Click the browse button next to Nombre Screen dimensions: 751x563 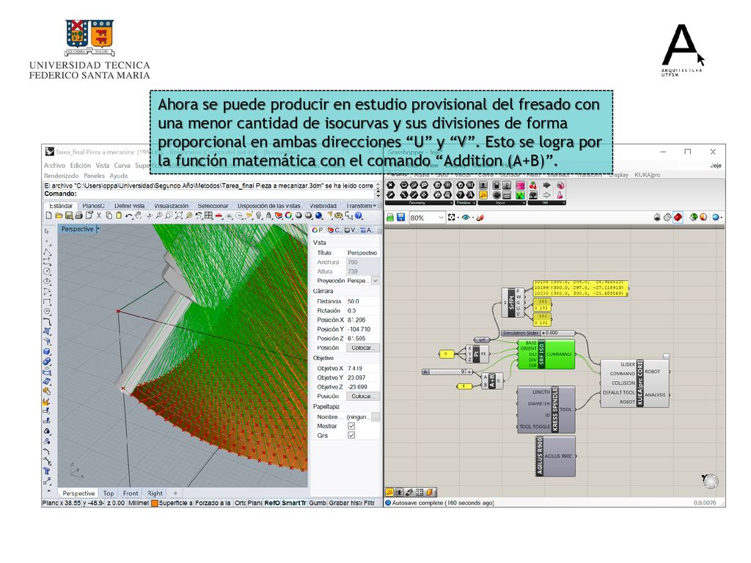coord(375,417)
